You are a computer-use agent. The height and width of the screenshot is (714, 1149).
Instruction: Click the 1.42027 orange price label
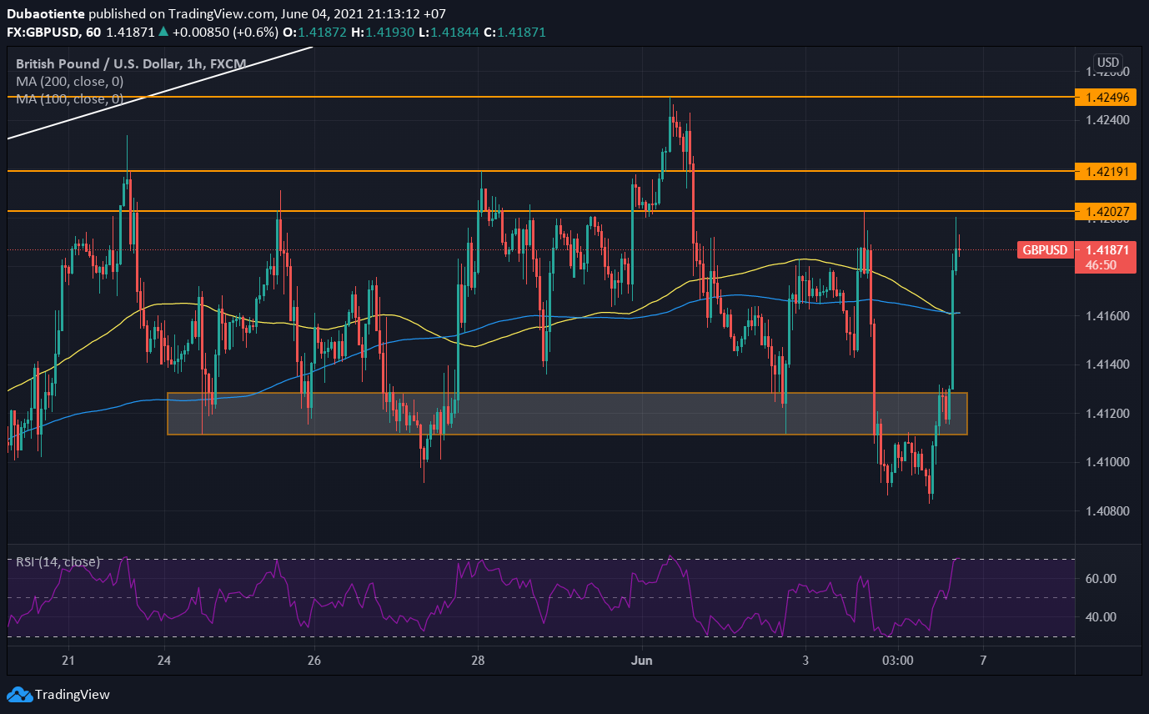click(1106, 211)
